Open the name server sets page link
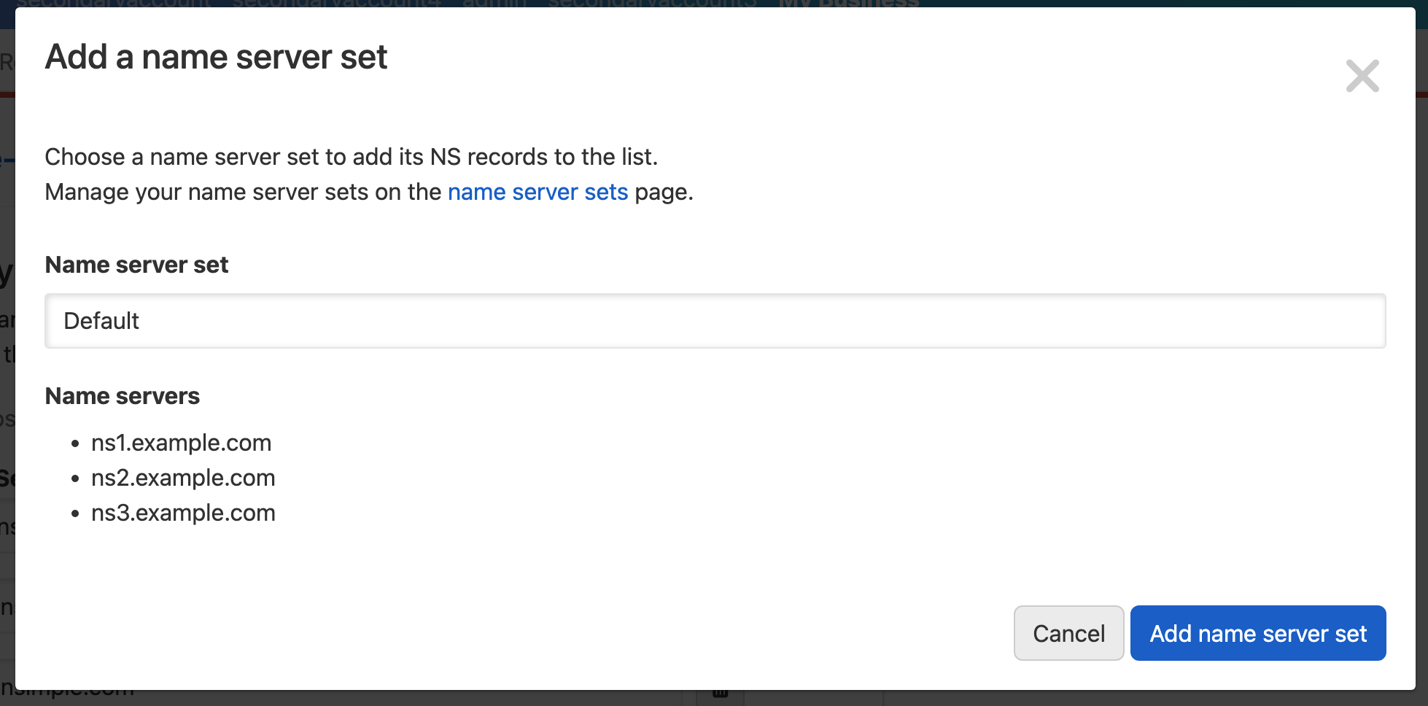 (x=538, y=192)
